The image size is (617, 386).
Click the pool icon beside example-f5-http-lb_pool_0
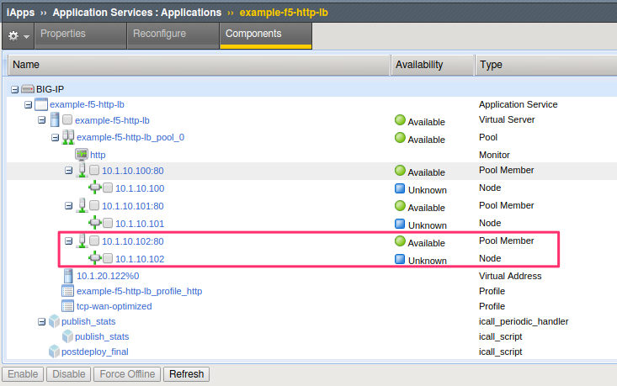68,137
